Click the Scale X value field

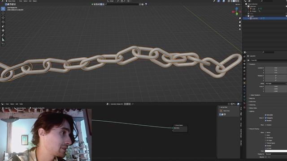pos(276,86)
